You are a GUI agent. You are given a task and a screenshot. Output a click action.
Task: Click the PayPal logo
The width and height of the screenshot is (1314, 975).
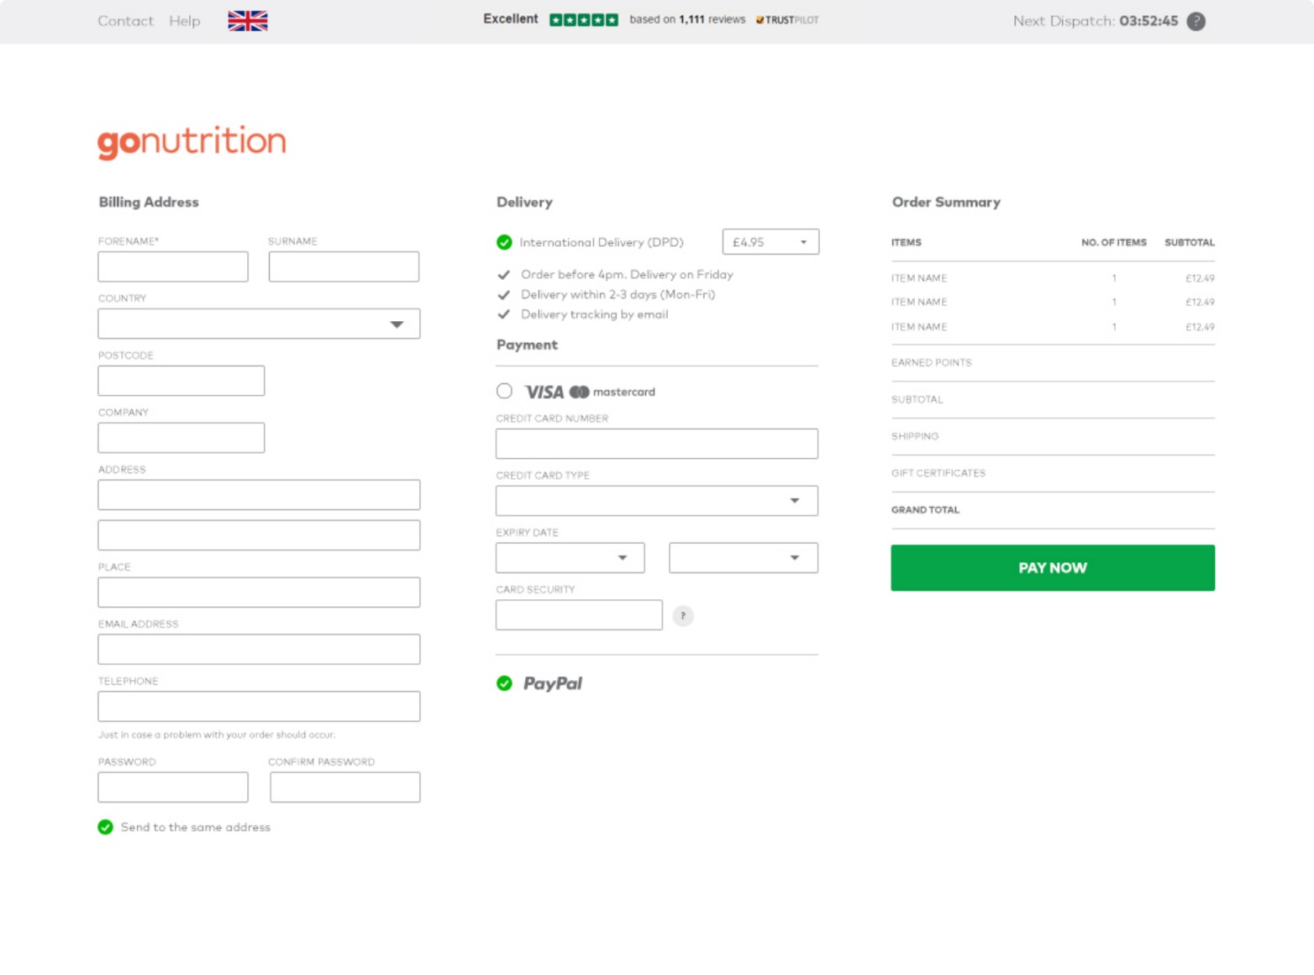tap(553, 683)
